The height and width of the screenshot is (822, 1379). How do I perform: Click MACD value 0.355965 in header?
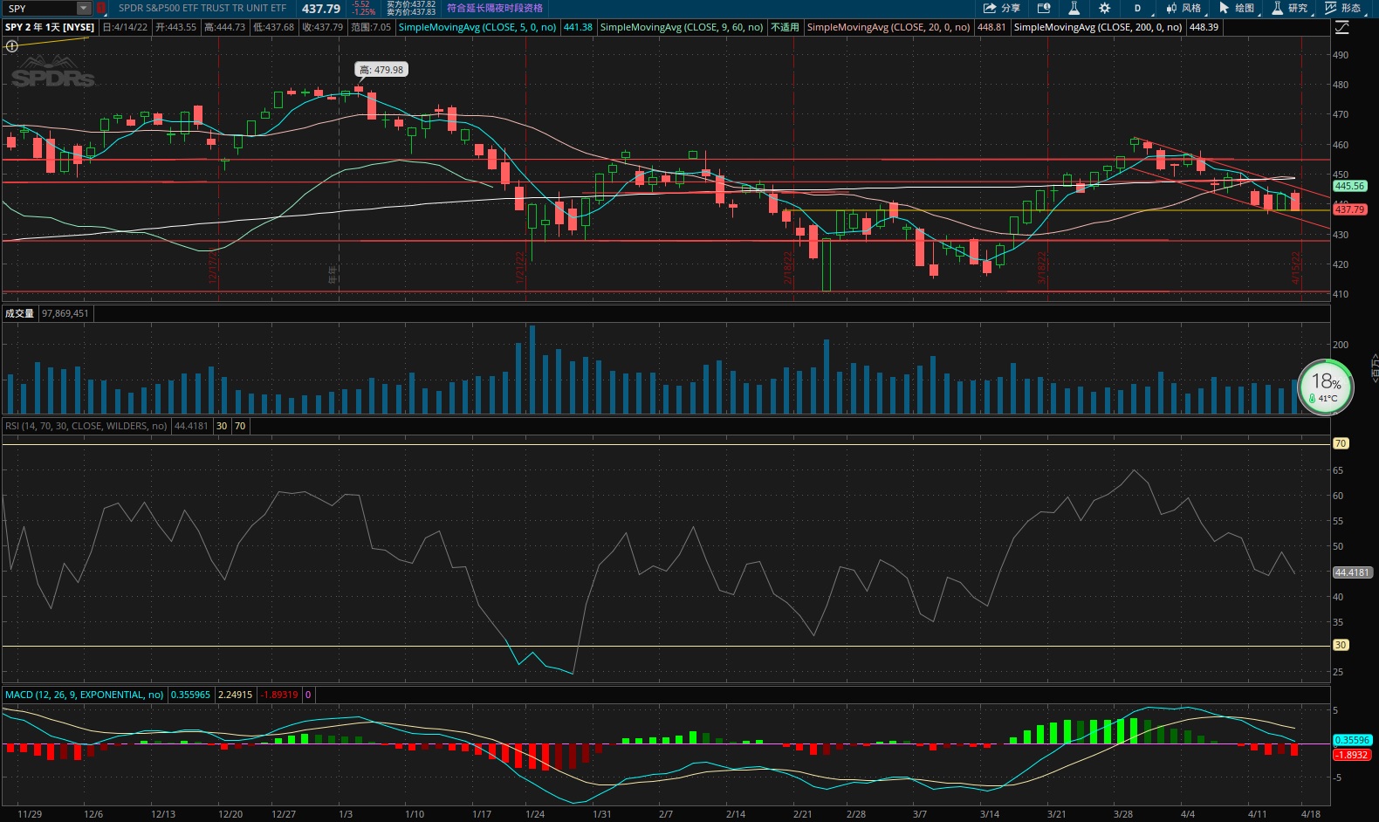[x=190, y=695]
